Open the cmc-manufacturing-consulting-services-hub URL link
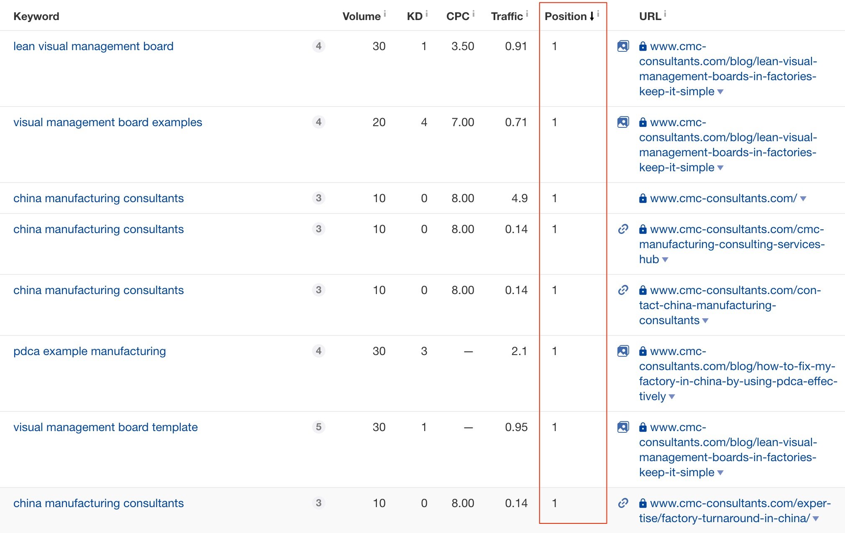 point(732,244)
